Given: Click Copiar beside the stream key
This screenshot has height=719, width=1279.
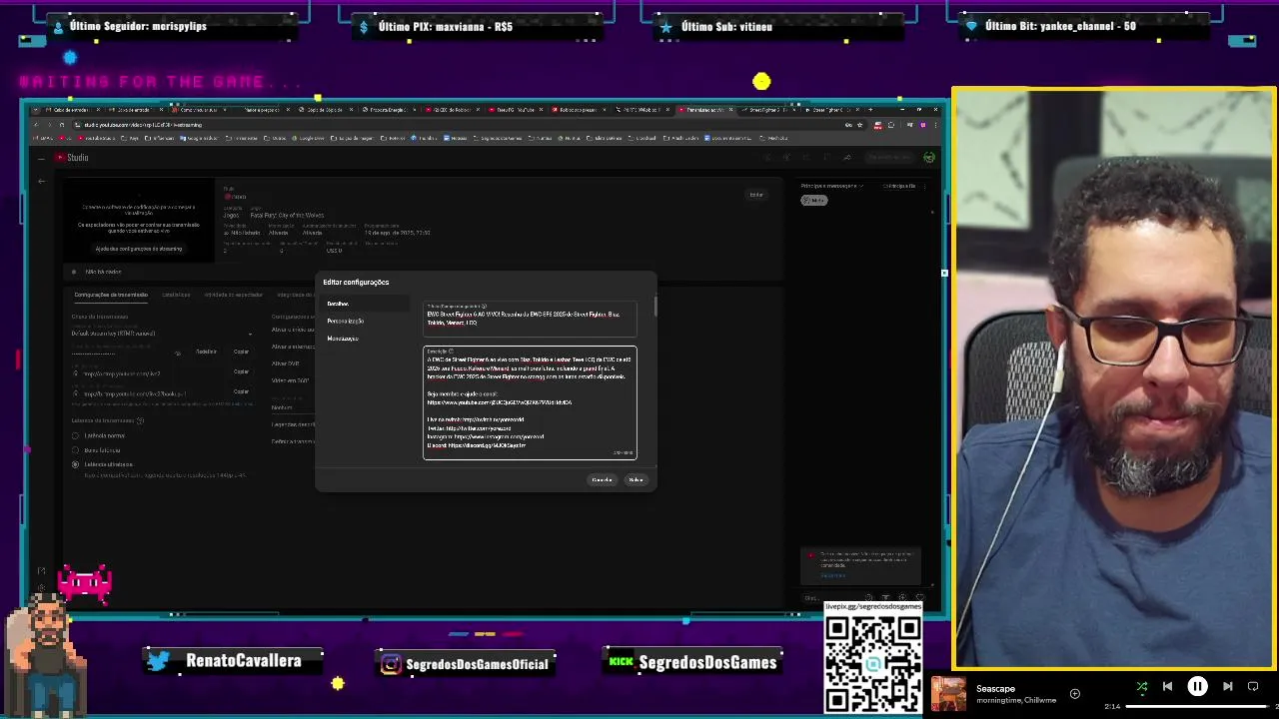Looking at the screenshot, I should 241,352.
